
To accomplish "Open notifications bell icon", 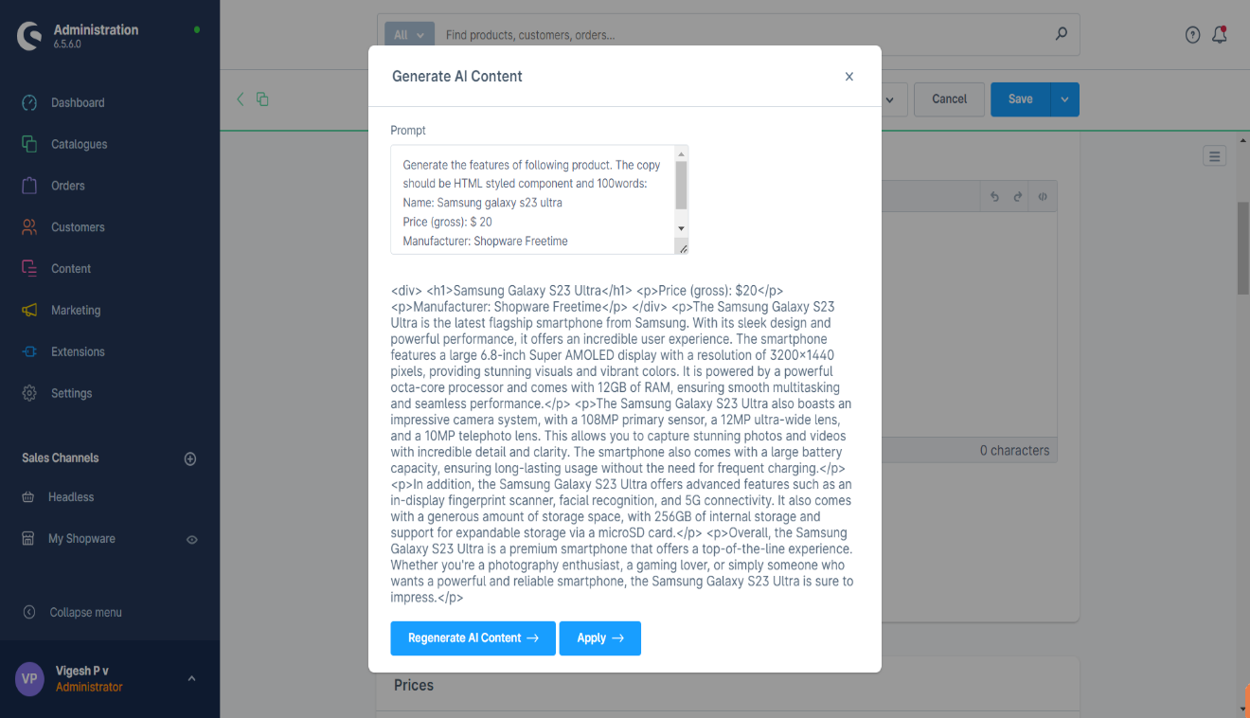I will (1220, 35).
